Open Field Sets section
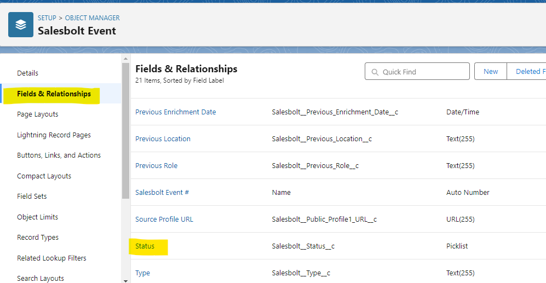Viewport: 546px width, 283px height. (x=32, y=197)
